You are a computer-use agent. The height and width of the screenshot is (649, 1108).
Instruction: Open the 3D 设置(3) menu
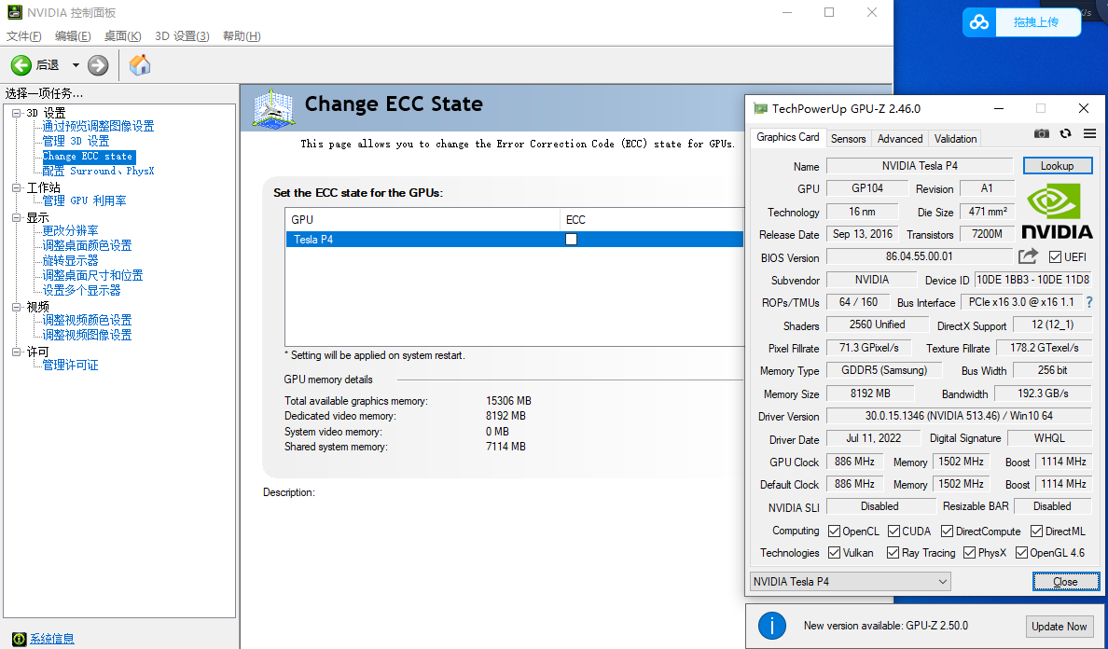coord(182,36)
